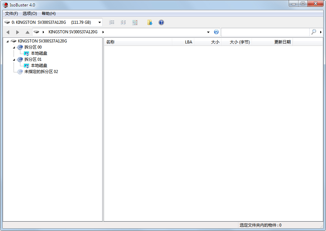This screenshot has height=231, width=326.
Task: Switch to tree view mode
Action: click(123, 22)
